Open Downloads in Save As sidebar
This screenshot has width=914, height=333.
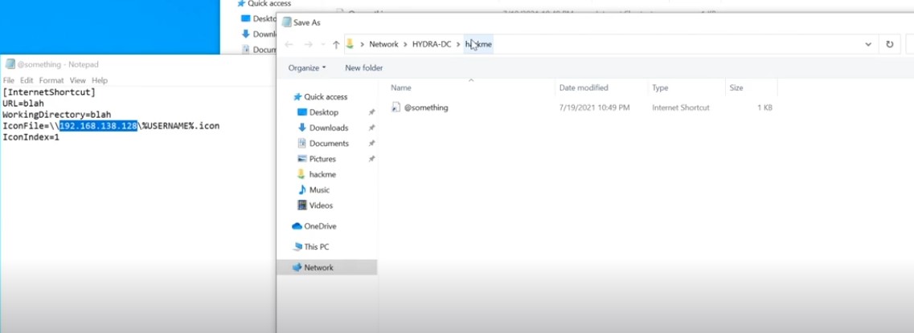pyautogui.click(x=329, y=128)
